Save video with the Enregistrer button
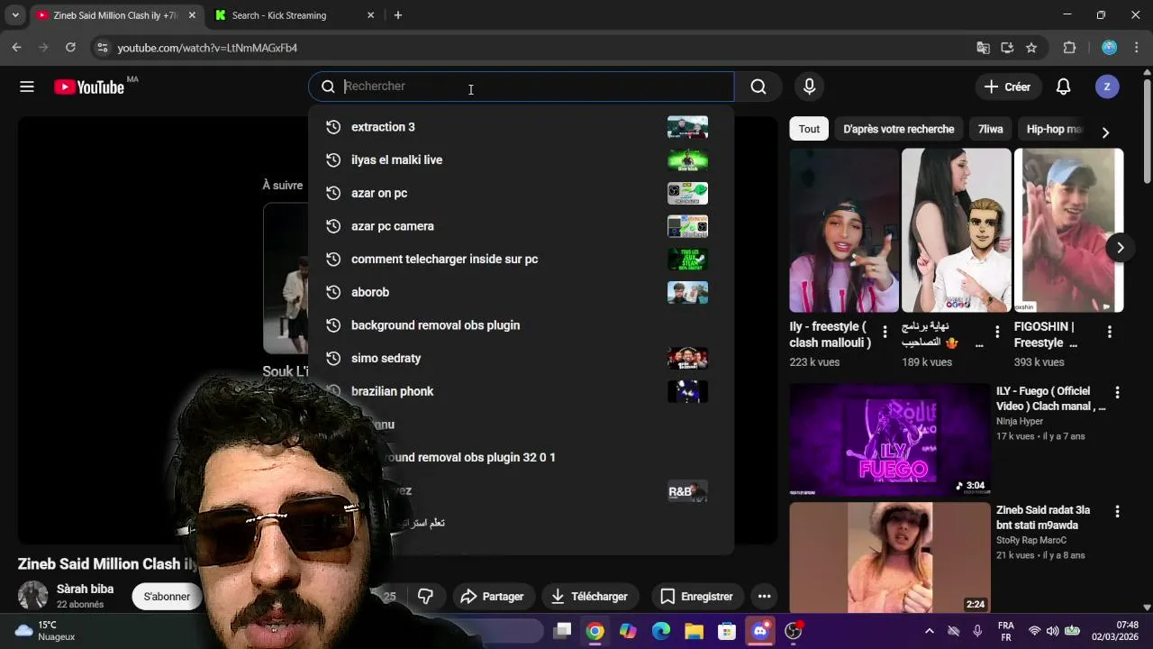This screenshot has width=1153, height=649. 696,597
